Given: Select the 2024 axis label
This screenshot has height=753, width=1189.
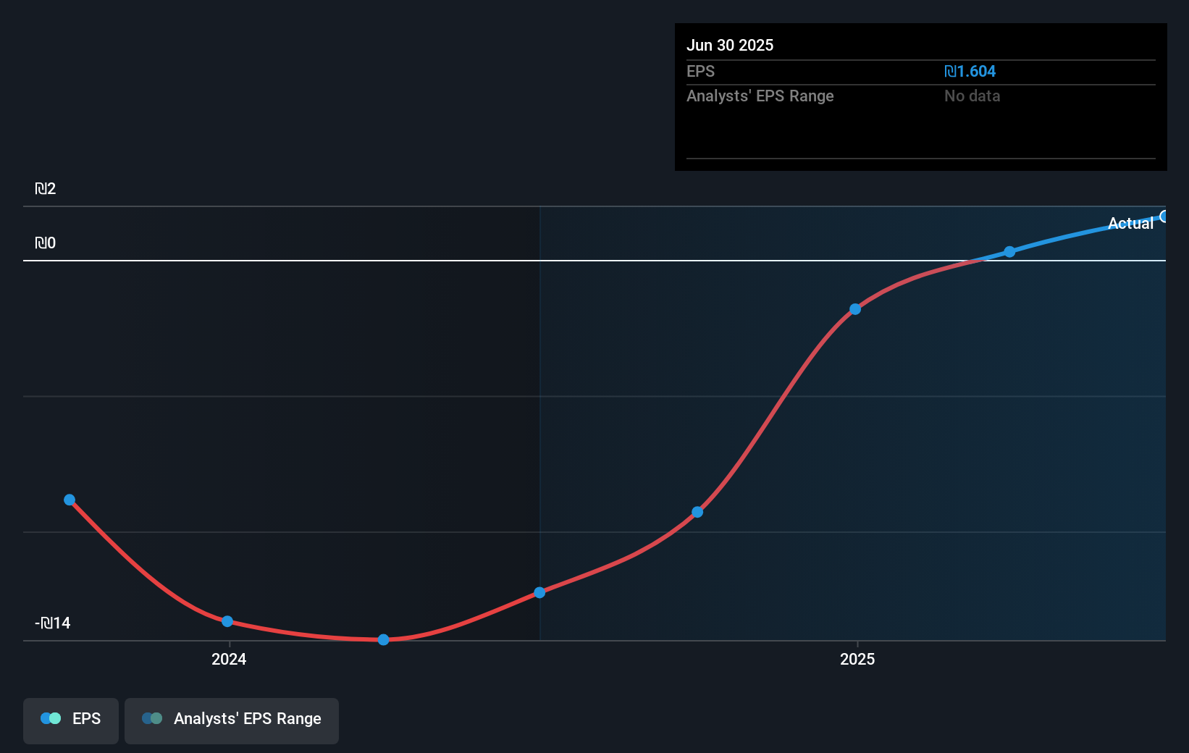Looking at the screenshot, I should 228,659.
